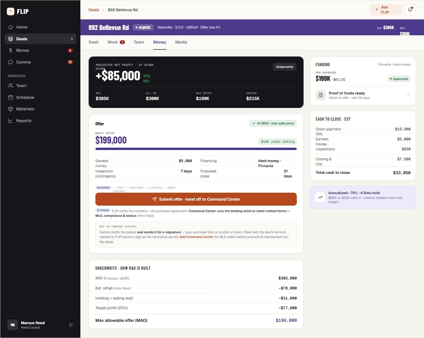Click the ACQUIRE stage badge
This screenshot has height=338, width=424.
(x=143, y=27)
